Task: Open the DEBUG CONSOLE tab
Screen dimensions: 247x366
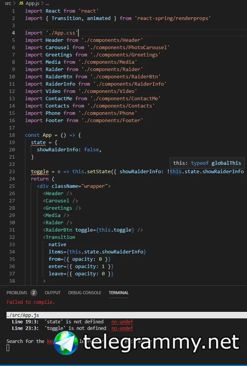Action: pyautogui.click(x=85, y=293)
